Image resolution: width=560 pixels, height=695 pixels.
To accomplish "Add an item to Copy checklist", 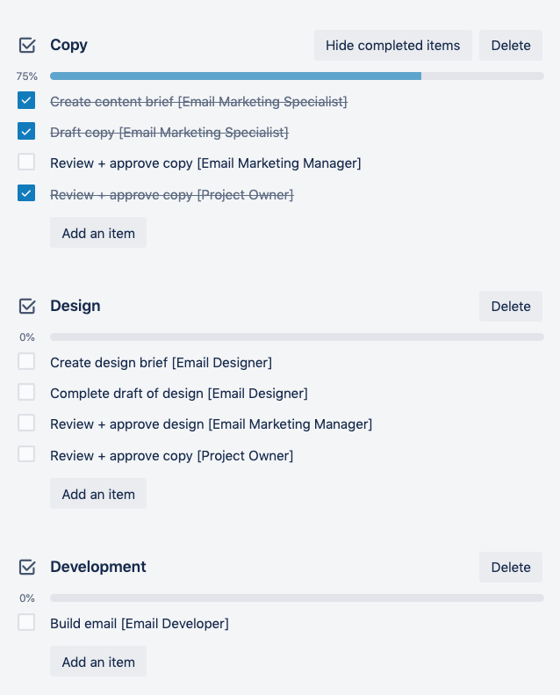I will click(98, 233).
